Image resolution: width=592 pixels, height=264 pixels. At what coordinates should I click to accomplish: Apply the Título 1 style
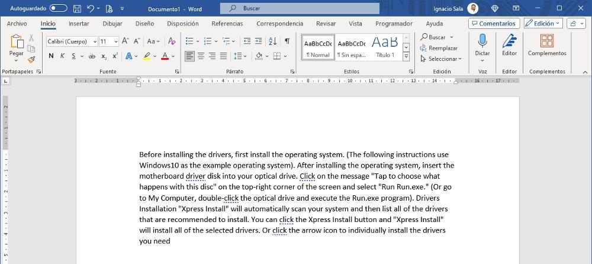385,47
